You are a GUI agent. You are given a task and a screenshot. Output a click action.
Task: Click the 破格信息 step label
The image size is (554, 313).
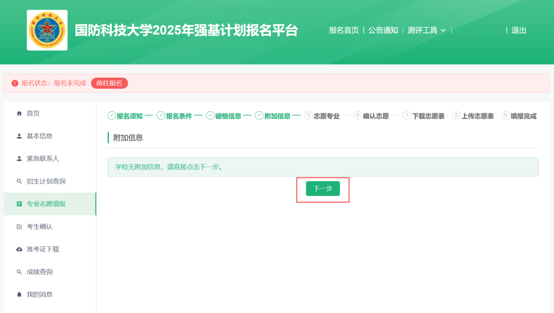[228, 116]
